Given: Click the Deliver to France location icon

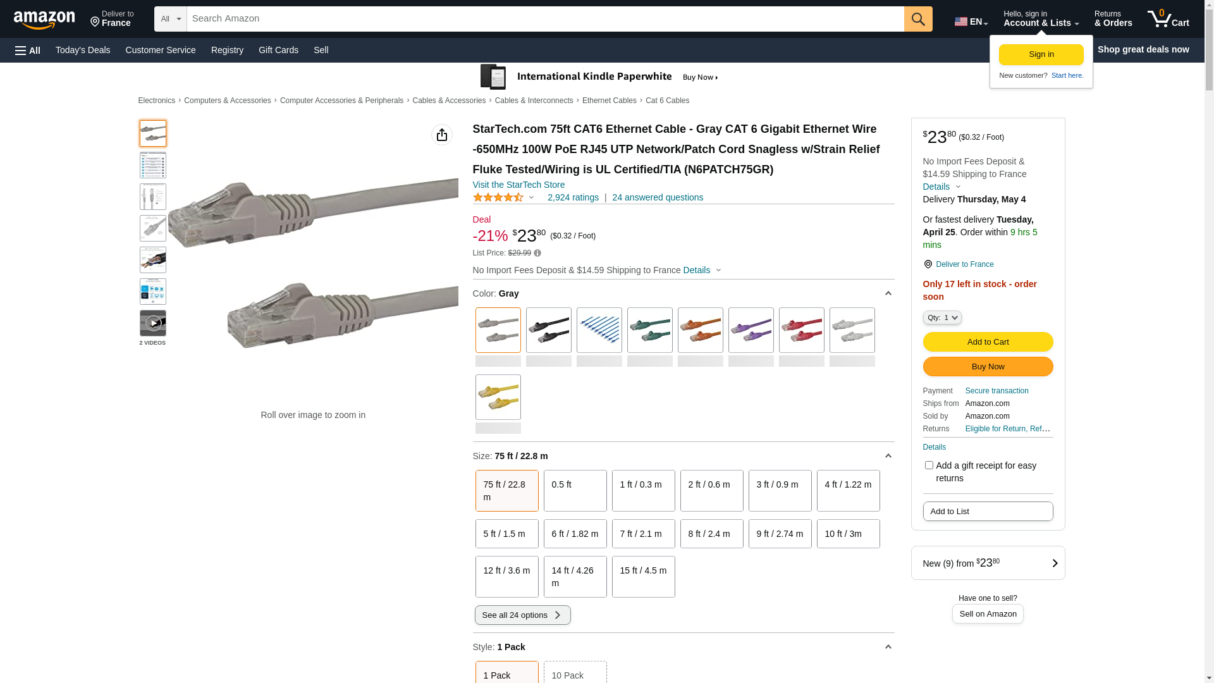Looking at the screenshot, I should [x=928, y=264].
